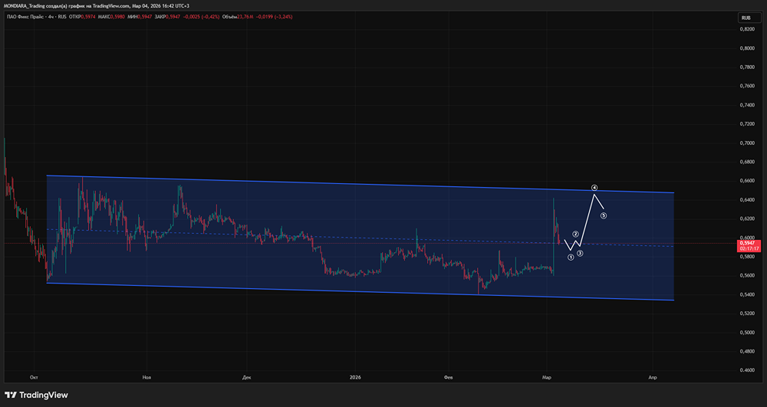Select the ЗАКР 0,5947 close value
Image resolution: width=767 pixels, height=407 pixels.
click(x=166, y=17)
